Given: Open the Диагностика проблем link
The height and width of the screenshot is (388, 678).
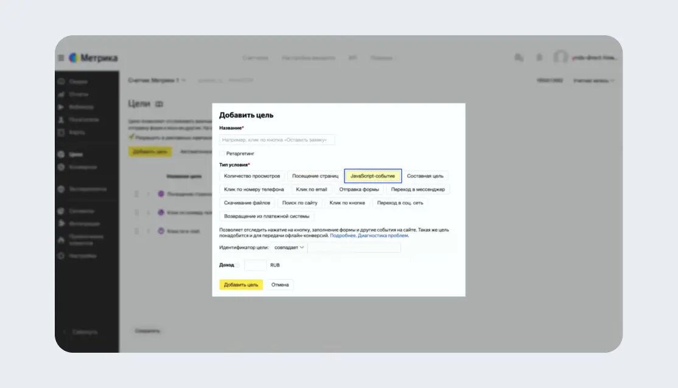Looking at the screenshot, I should pyautogui.click(x=383, y=235).
